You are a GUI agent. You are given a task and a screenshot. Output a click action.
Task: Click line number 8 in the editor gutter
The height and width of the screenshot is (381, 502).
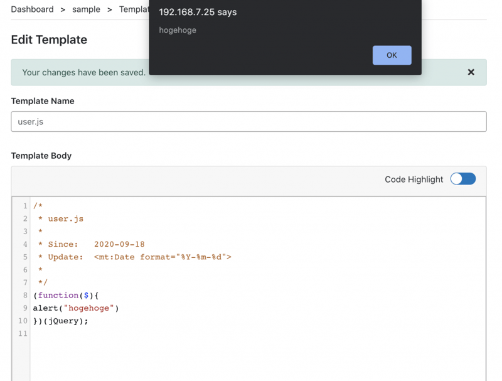click(x=25, y=295)
